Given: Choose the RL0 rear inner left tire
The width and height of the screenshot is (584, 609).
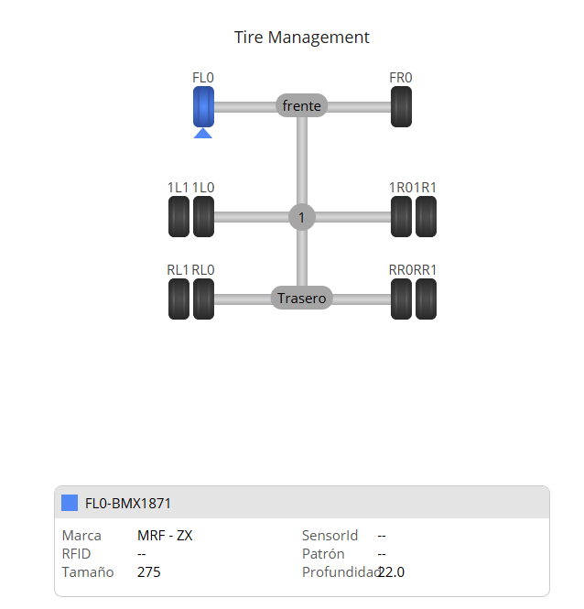Looking at the screenshot, I should (x=203, y=299).
